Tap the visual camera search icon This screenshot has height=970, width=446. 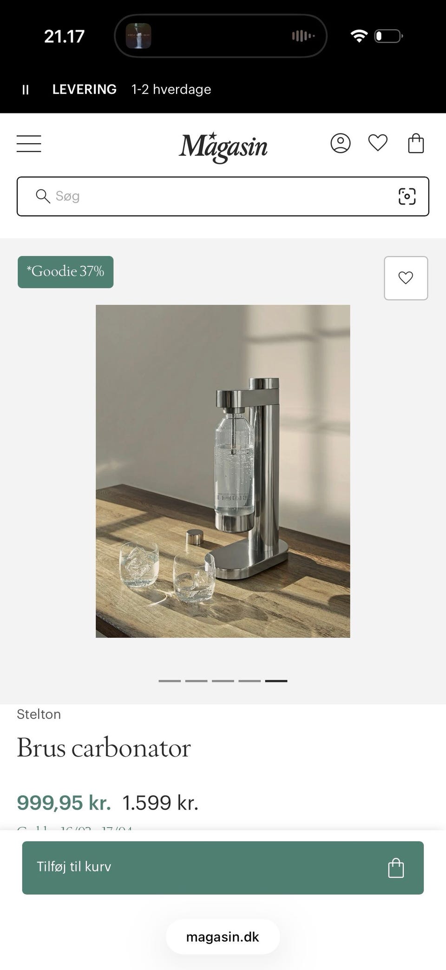(407, 196)
